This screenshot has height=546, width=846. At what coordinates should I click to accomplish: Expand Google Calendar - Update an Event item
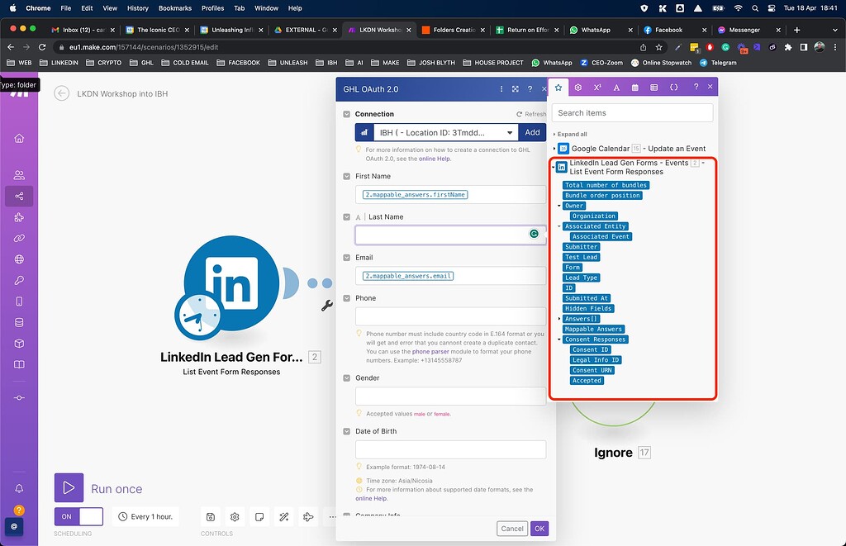[x=554, y=148]
